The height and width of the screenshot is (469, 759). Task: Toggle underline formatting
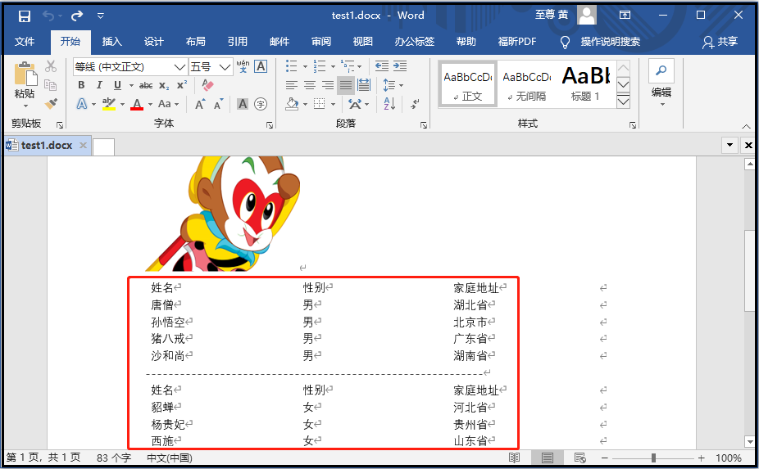point(118,85)
